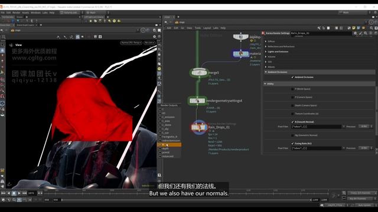Click the parameter pane gear settings icon
This screenshot has width=378, height=212.
pyautogui.click(x=356, y=33)
